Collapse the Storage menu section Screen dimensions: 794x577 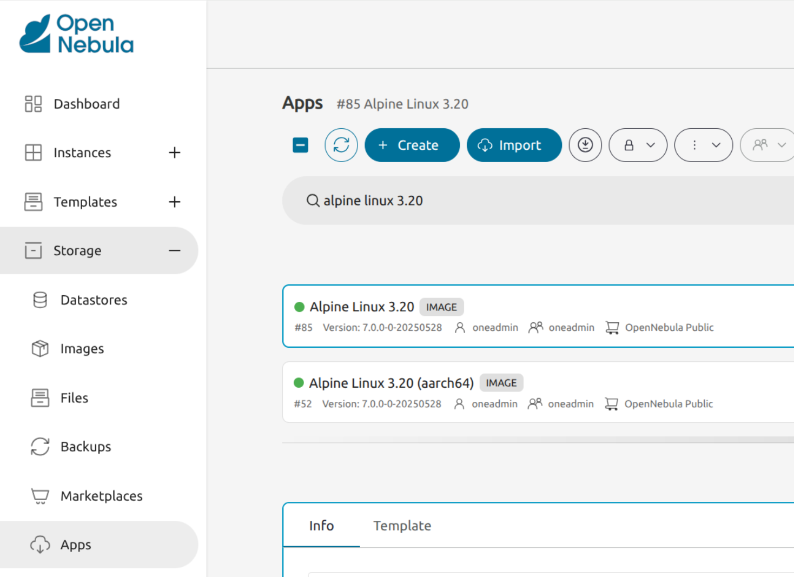point(174,250)
